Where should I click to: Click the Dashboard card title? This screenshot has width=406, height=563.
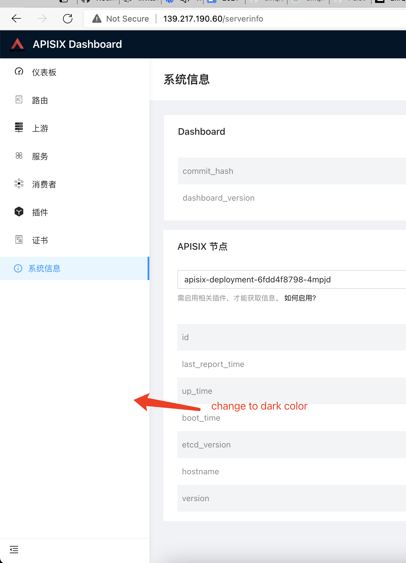tap(202, 132)
